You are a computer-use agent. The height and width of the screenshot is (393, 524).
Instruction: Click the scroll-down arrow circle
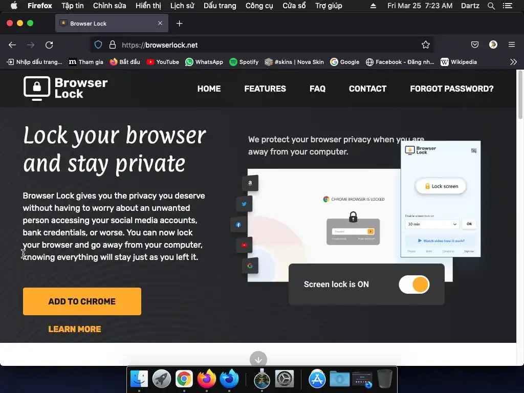coord(258,360)
